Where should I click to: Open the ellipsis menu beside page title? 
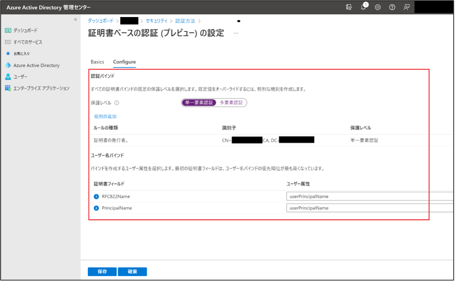(x=236, y=33)
